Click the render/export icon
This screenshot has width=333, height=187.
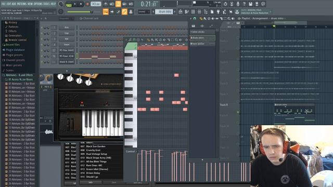(257, 4)
